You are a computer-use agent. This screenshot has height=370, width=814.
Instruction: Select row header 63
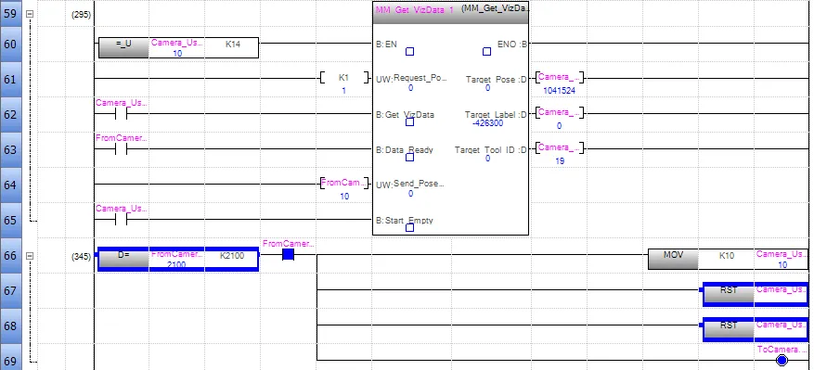pyautogui.click(x=10, y=150)
